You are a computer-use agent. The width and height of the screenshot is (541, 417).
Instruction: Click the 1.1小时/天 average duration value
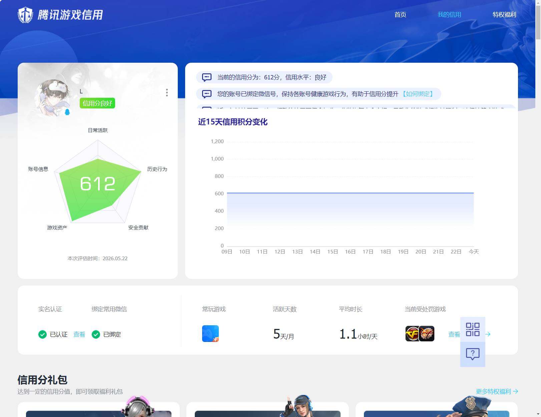pos(358,334)
